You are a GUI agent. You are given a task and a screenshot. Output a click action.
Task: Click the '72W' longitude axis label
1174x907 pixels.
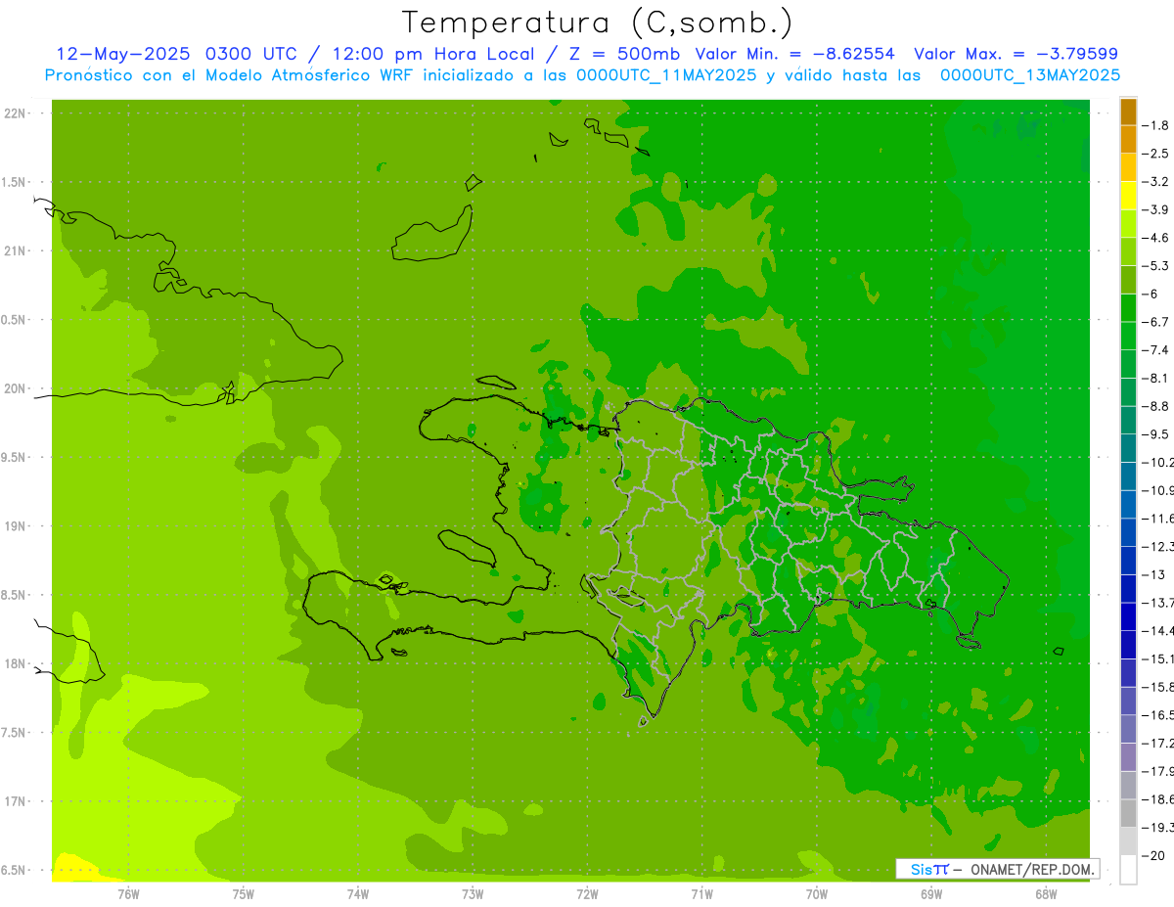click(587, 894)
